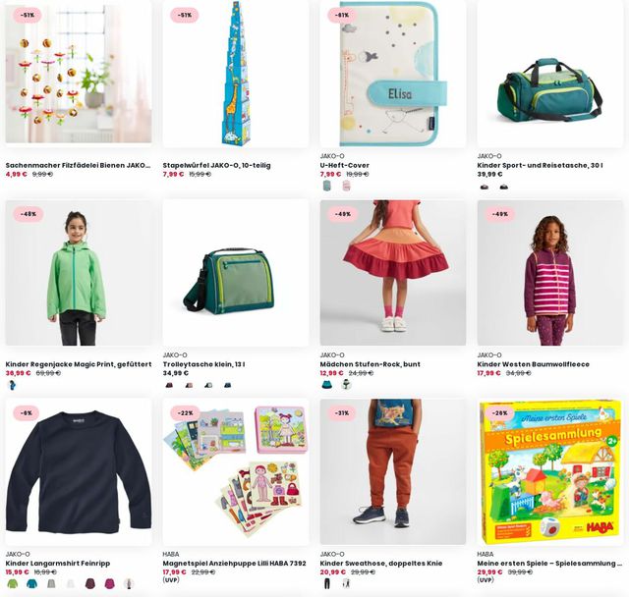Open Kinder Westen Baumwollfleece product title
Viewport: 629px width, 597px height.
[x=533, y=364]
